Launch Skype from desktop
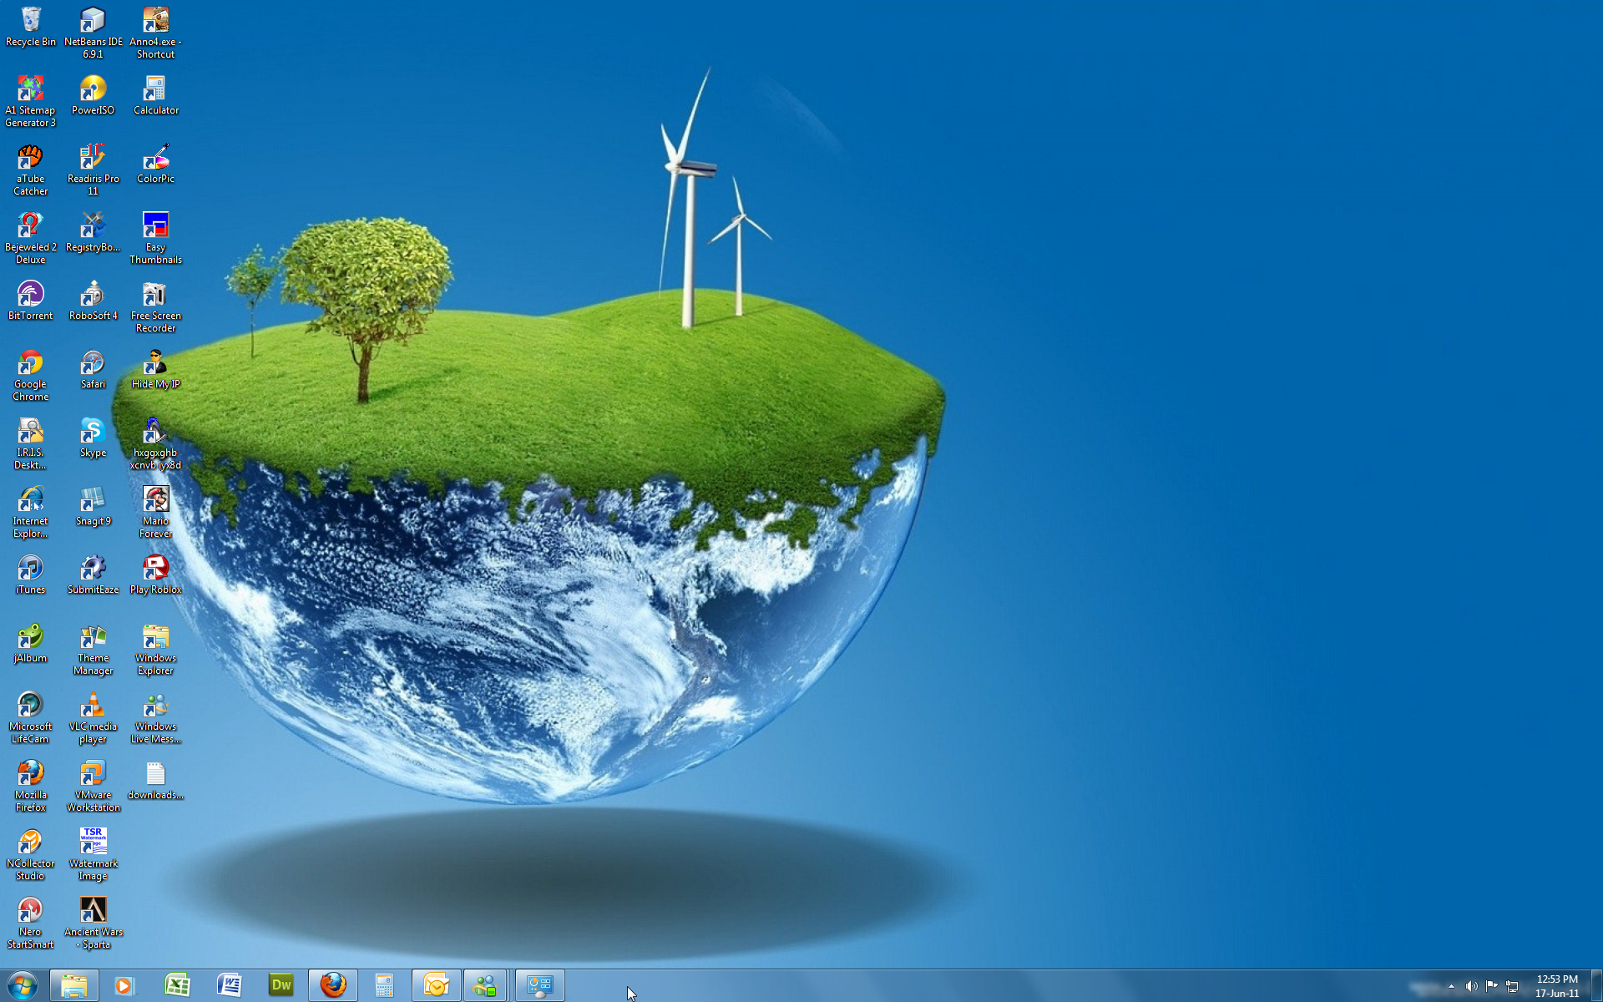This screenshot has height=1002, width=1603. tap(93, 433)
